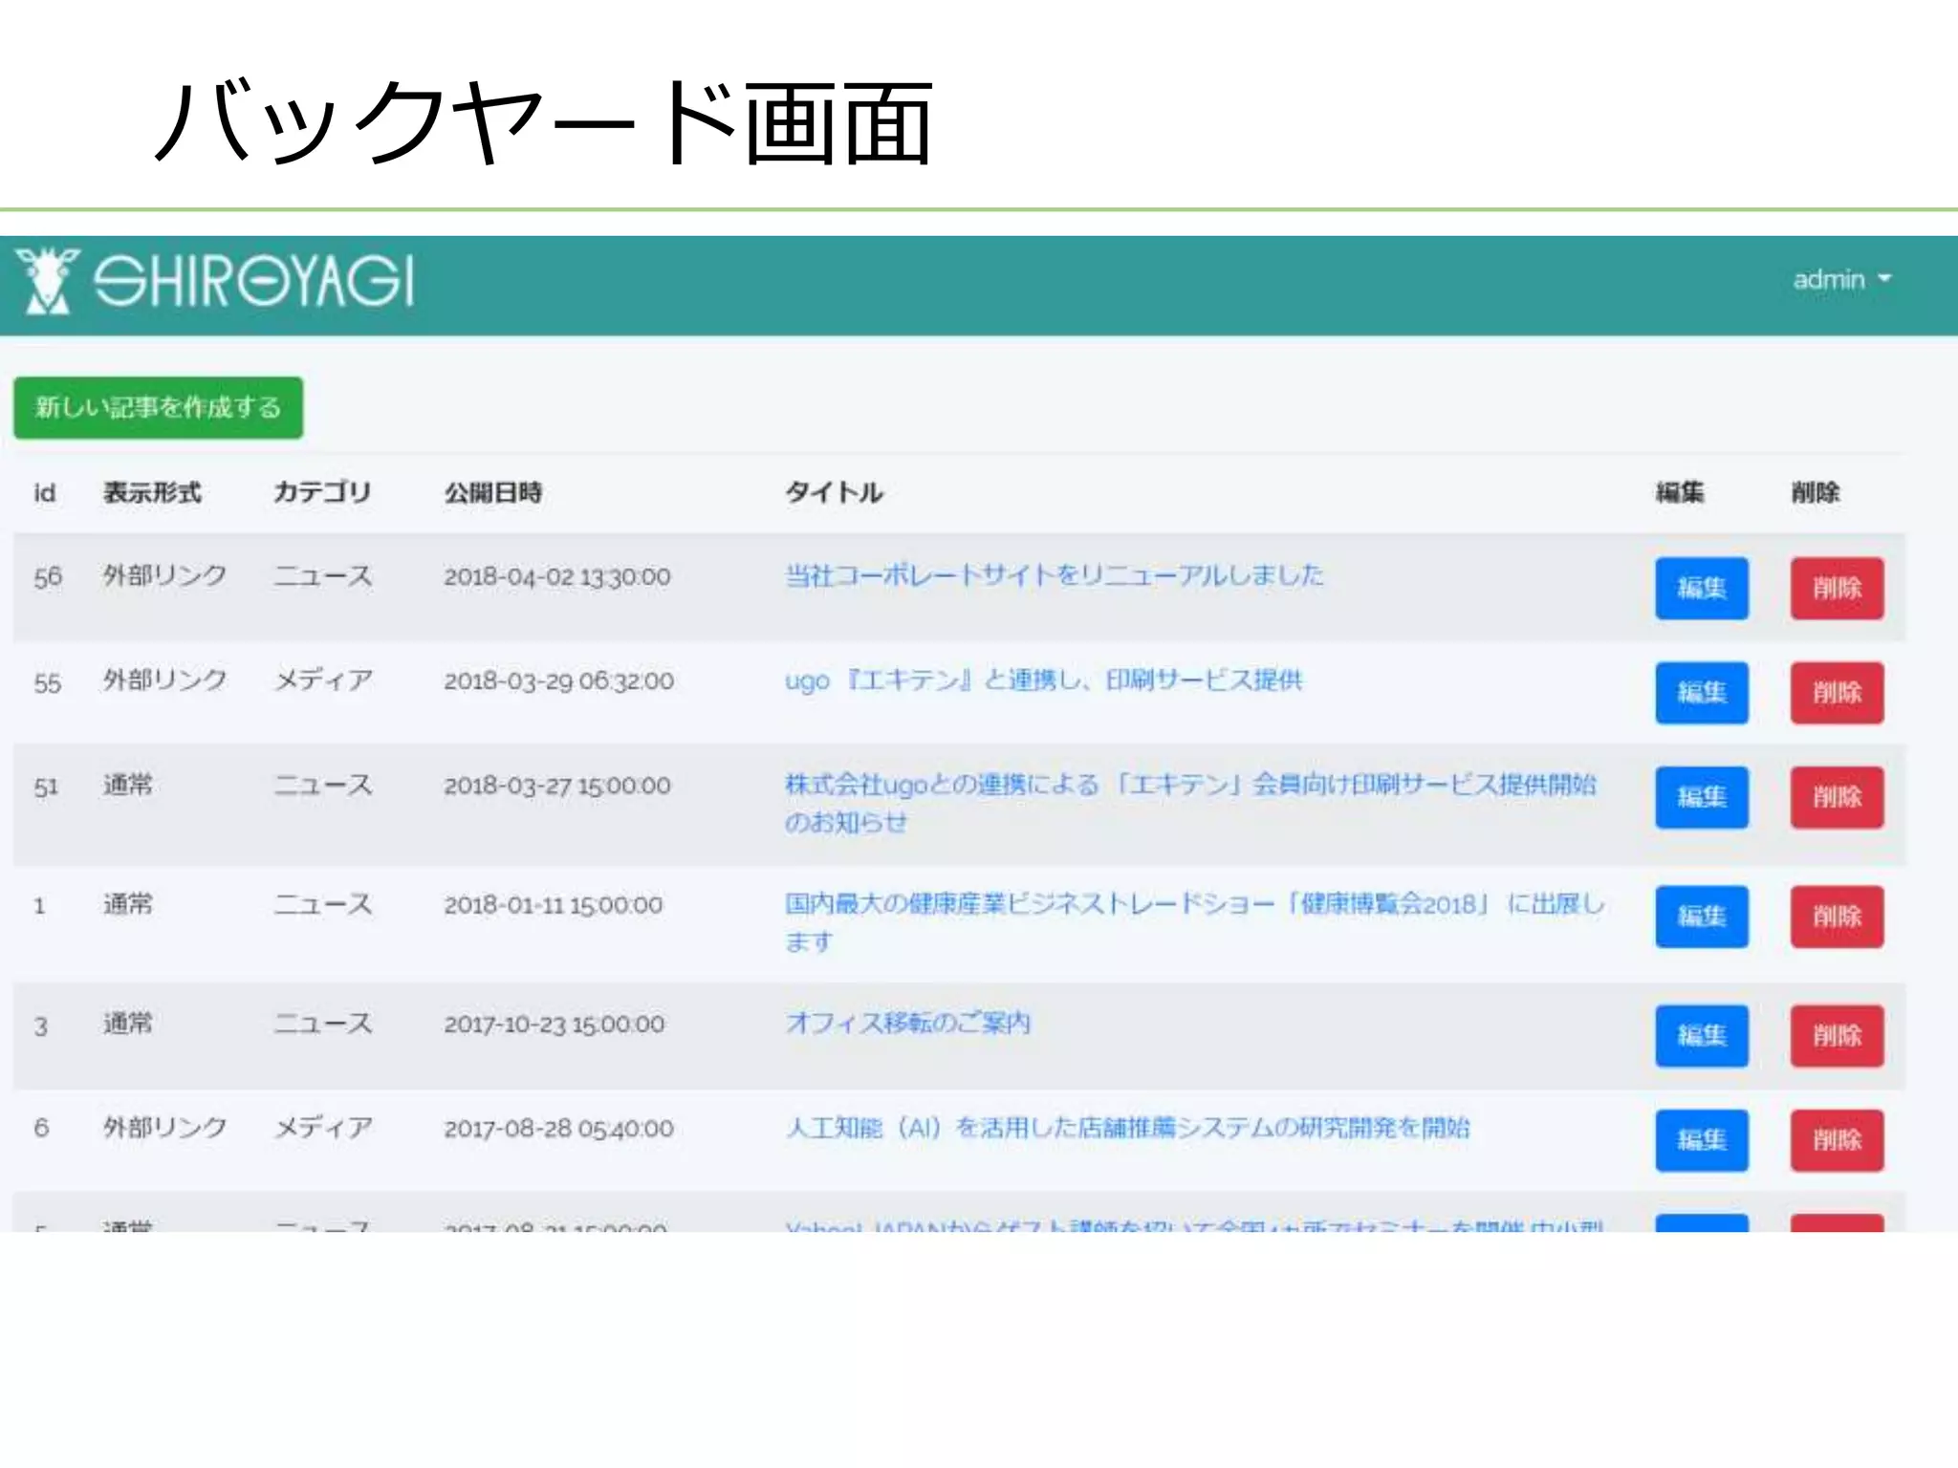Click id cell 51

(x=46, y=787)
